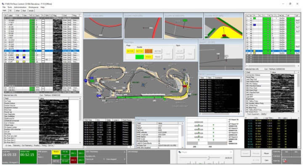Open the File menu

tap(4, 7)
